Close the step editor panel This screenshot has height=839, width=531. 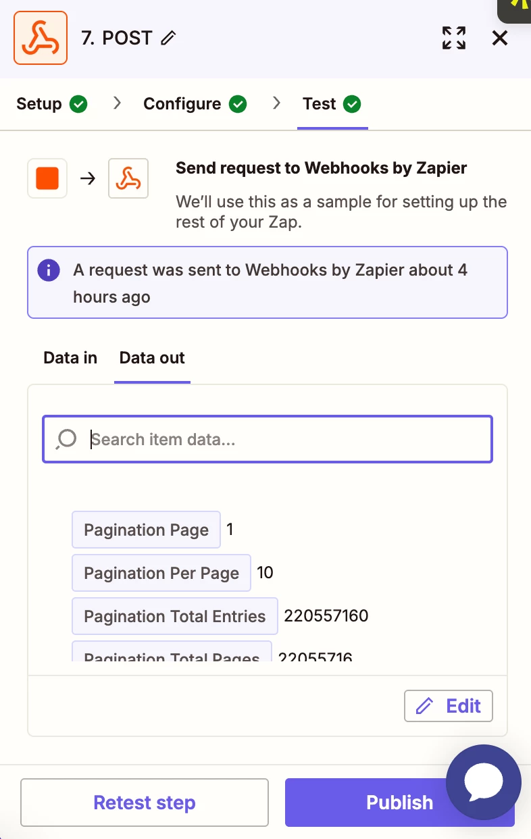click(x=500, y=38)
